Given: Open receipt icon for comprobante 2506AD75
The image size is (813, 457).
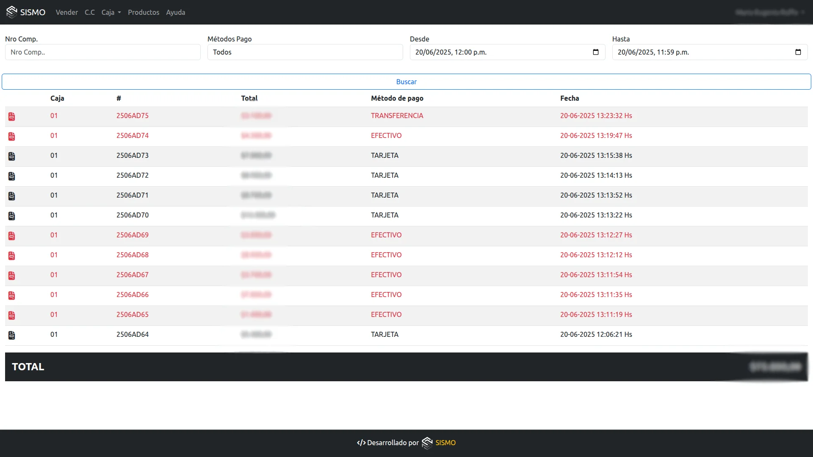Looking at the screenshot, I should 12,116.
